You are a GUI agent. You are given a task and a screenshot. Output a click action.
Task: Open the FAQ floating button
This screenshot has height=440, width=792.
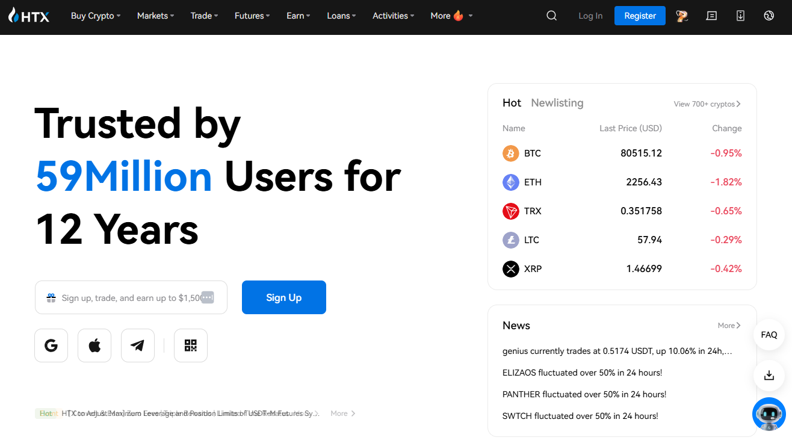(769, 335)
